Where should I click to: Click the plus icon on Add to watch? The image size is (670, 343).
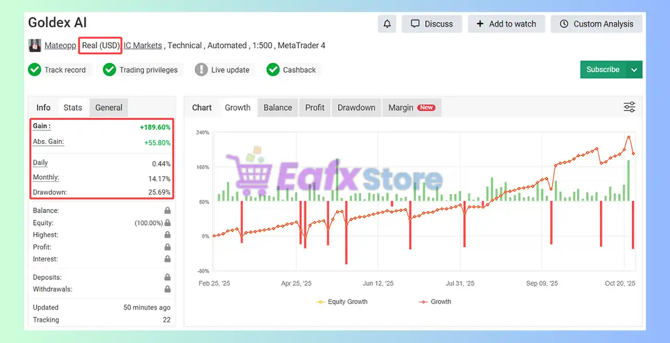[x=481, y=24]
